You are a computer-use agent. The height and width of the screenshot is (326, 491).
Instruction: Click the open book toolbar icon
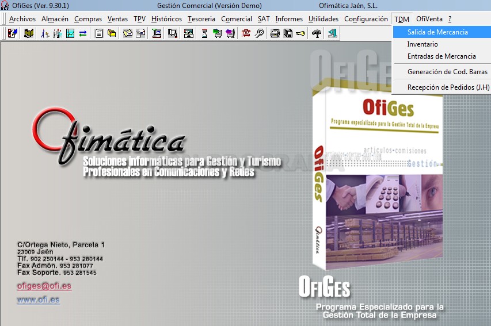click(29, 33)
